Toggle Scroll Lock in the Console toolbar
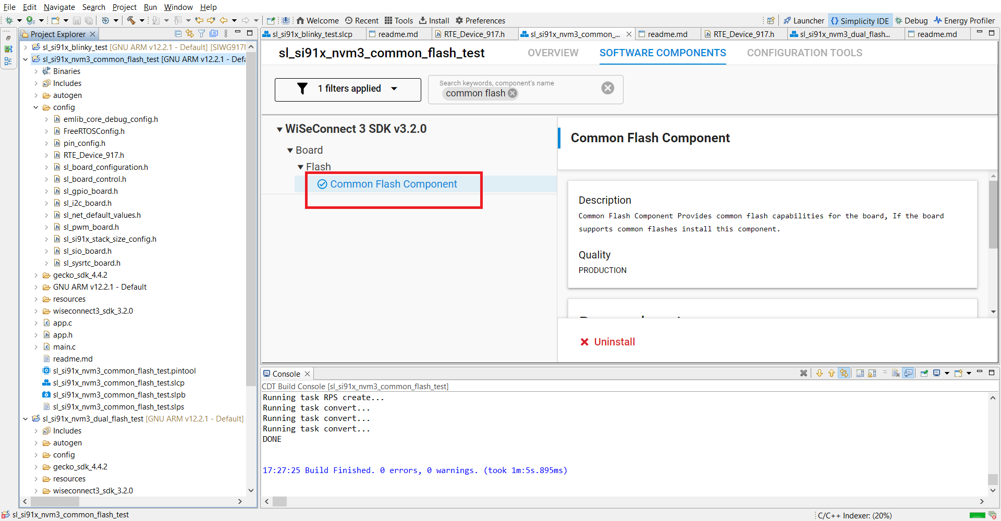This screenshot has width=1001, height=521. [x=871, y=373]
